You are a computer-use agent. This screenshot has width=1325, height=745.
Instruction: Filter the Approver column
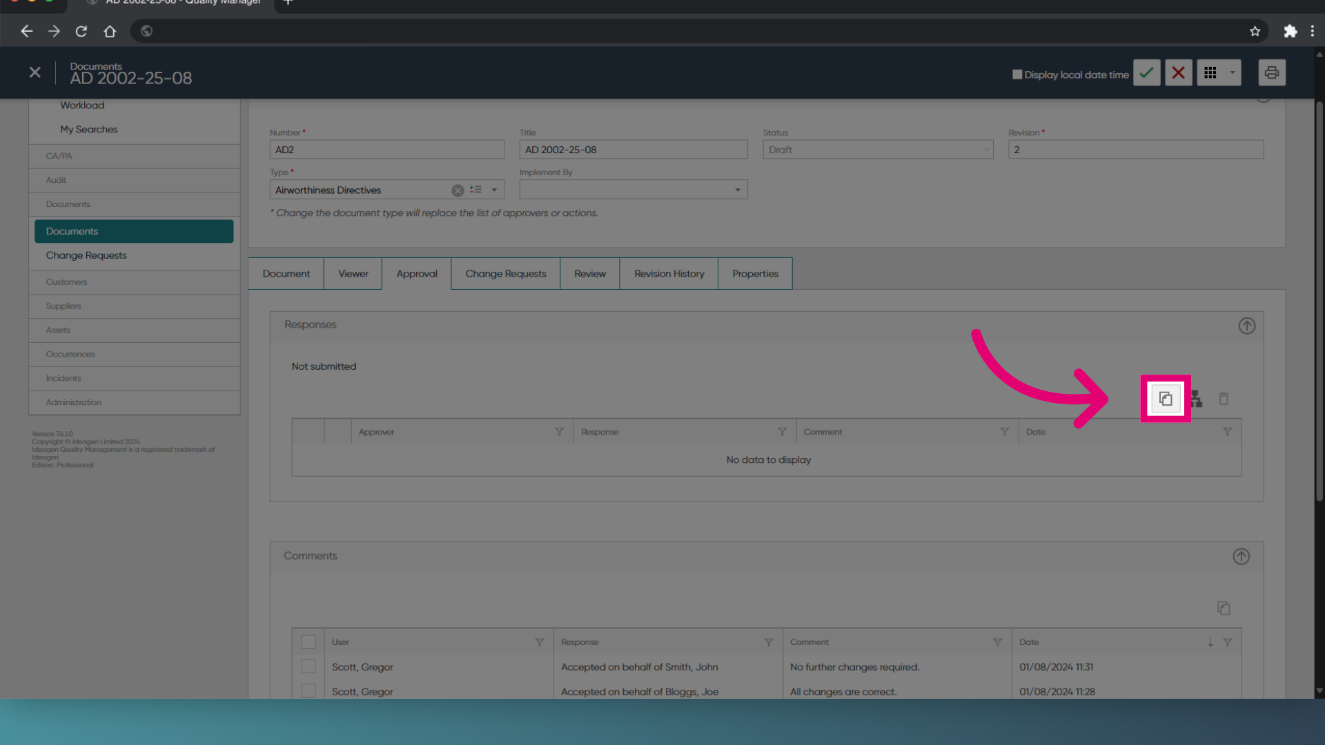tap(559, 432)
